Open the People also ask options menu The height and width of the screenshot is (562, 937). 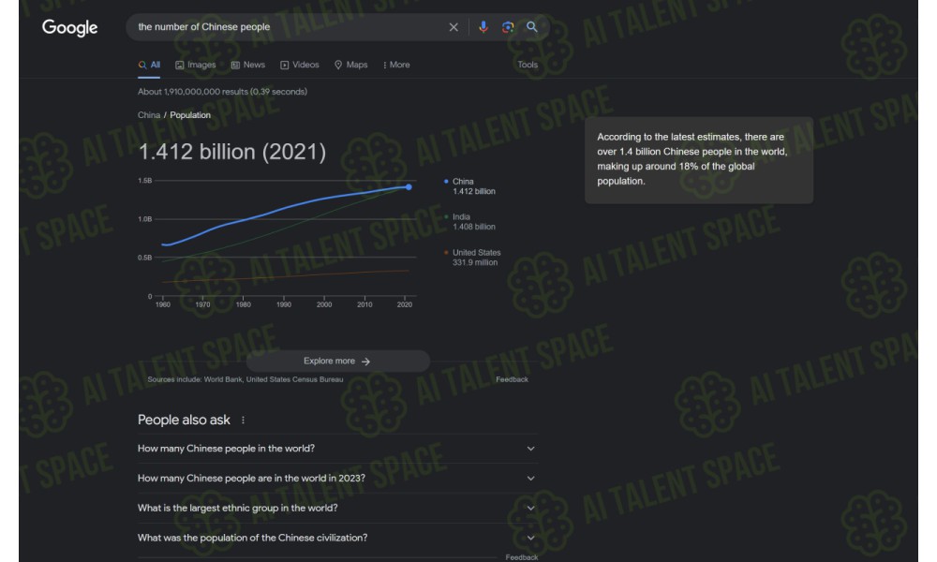(x=244, y=420)
